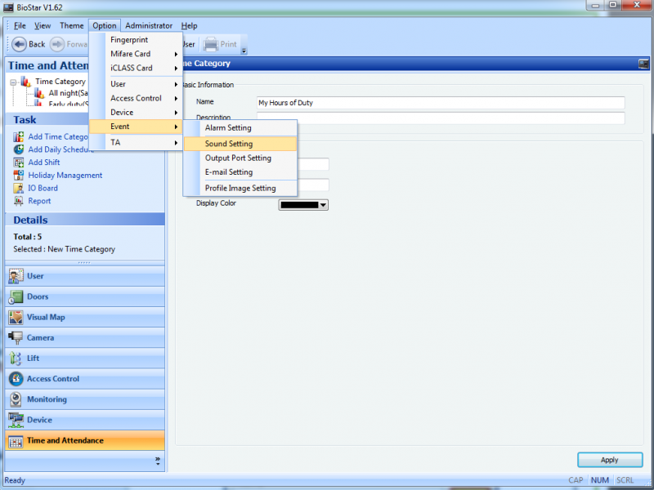Click the Name input field
The width and height of the screenshot is (654, 490).
tap(440, 103)
